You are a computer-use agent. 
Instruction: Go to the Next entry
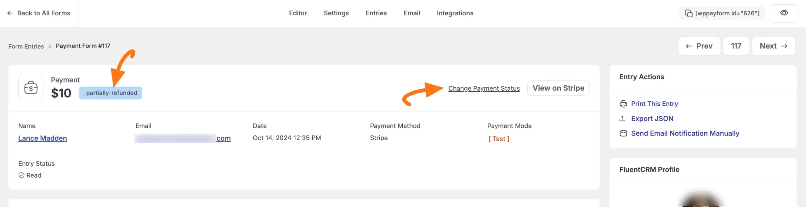point(773,46)
